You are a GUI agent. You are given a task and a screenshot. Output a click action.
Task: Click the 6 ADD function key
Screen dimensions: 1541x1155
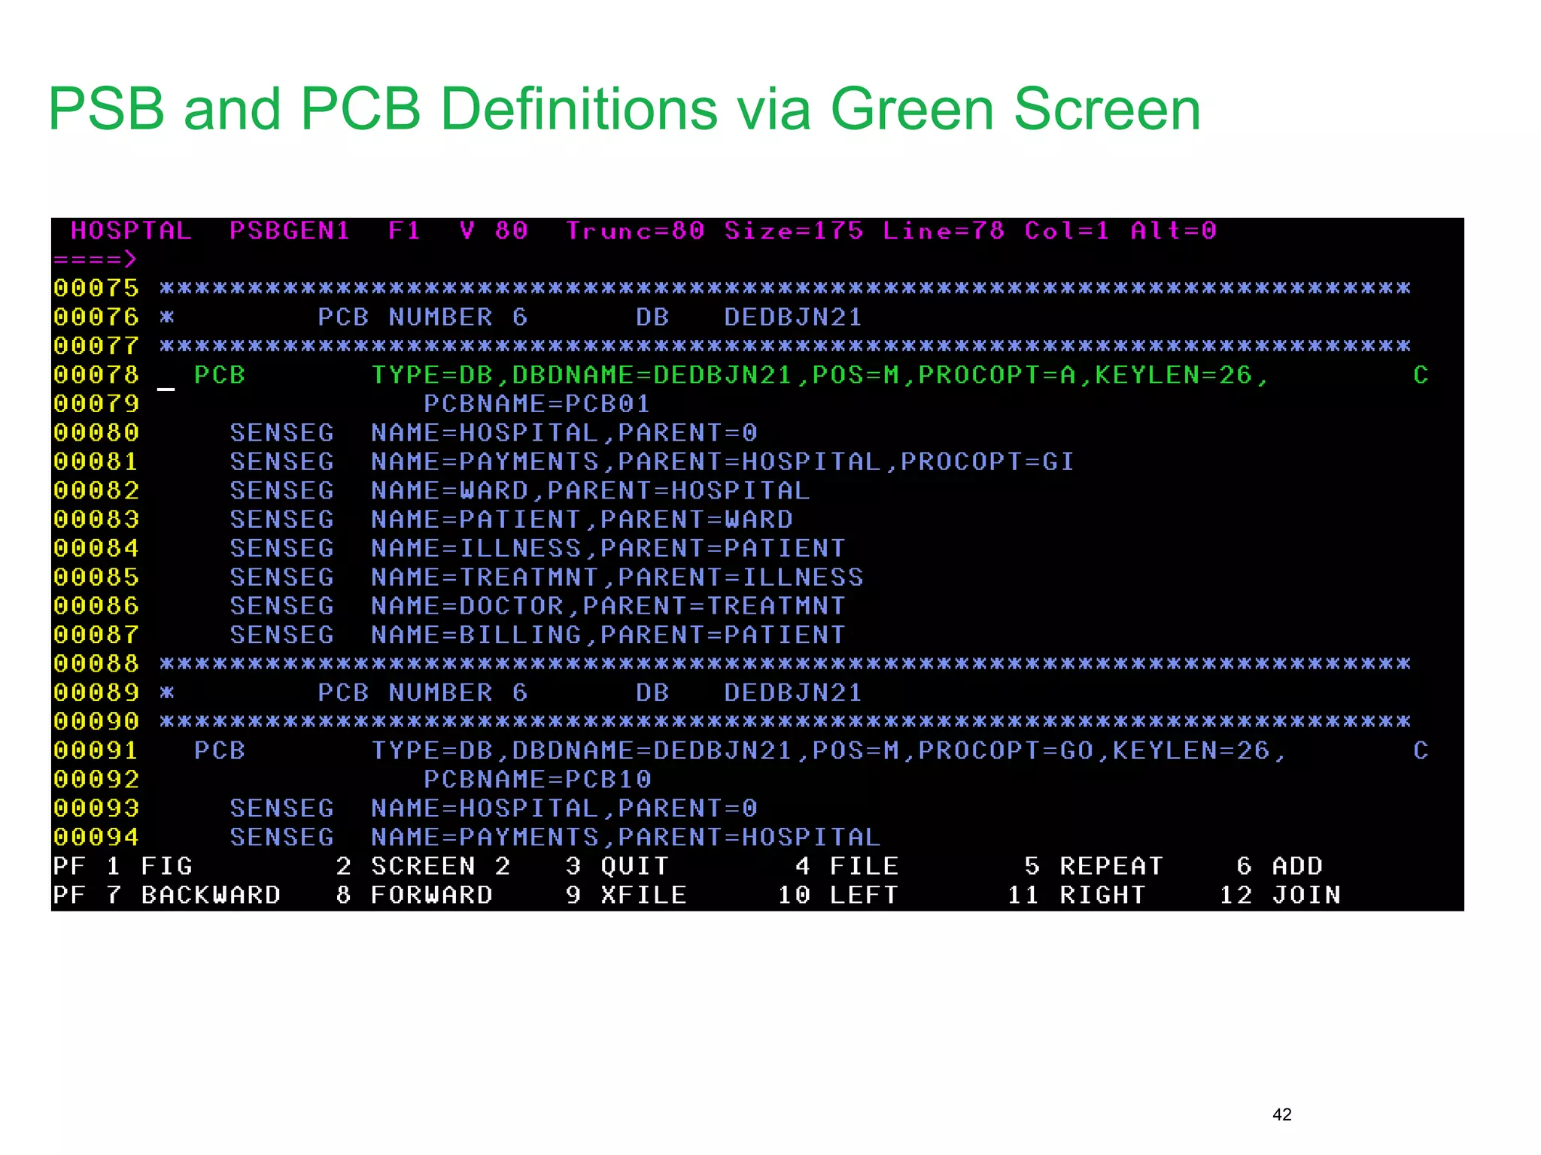(1279, 866)
